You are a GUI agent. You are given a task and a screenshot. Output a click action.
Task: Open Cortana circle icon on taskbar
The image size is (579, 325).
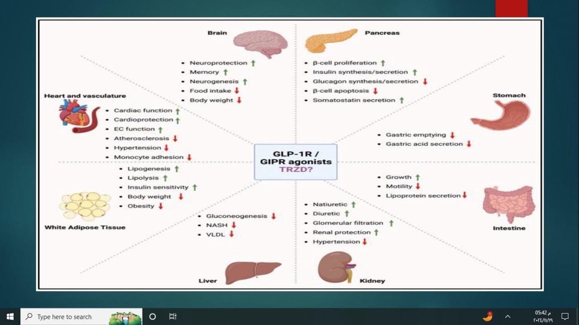click(152, 316)
